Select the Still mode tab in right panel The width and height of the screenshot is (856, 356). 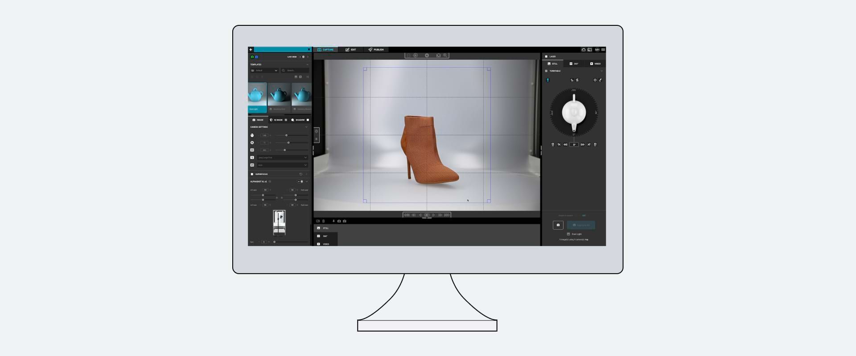click(553, 64)
